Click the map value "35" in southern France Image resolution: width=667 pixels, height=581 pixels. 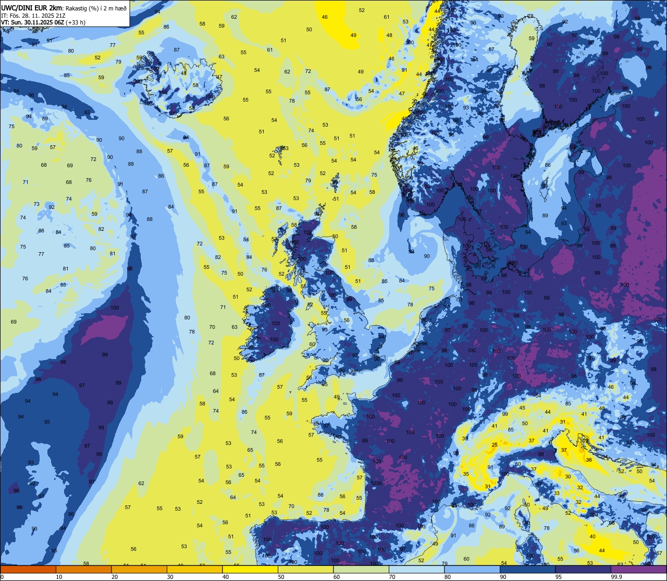(x=466, y=474)
